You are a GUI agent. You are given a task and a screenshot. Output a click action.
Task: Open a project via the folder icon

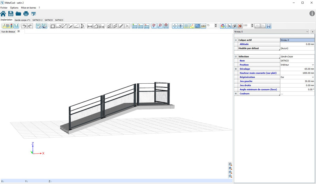(x=18, y=14)
